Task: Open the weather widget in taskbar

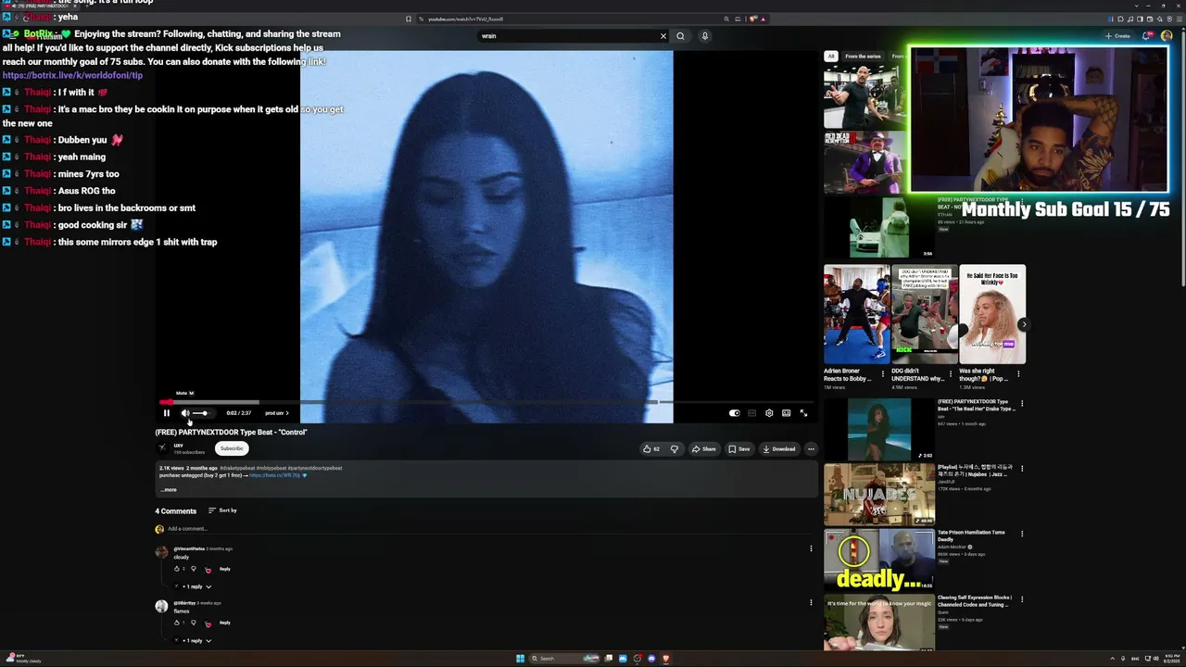Action: point(23,659)
